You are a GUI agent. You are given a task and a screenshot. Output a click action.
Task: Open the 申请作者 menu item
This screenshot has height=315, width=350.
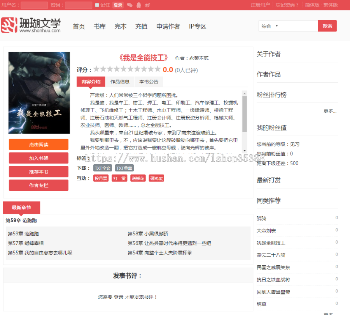coord(168,26)
